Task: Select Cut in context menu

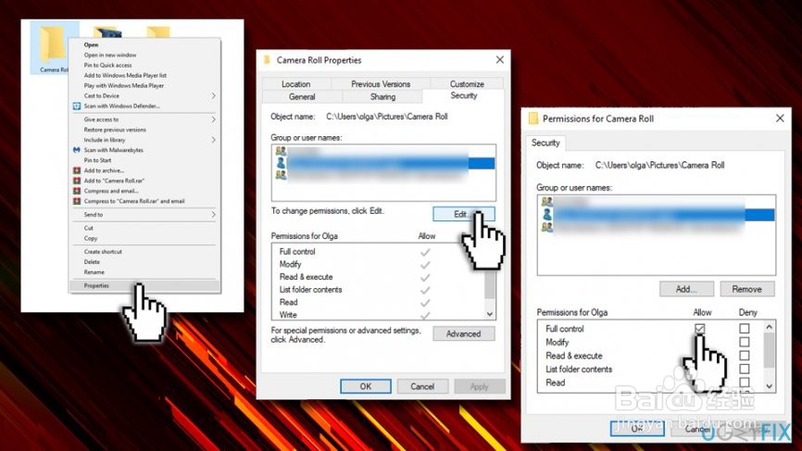Action: click(89, 228)
